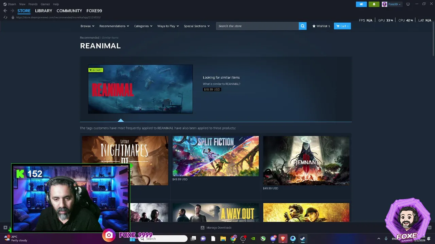Focus the Search the store field

pyautogui.click(x=257, y=26)
